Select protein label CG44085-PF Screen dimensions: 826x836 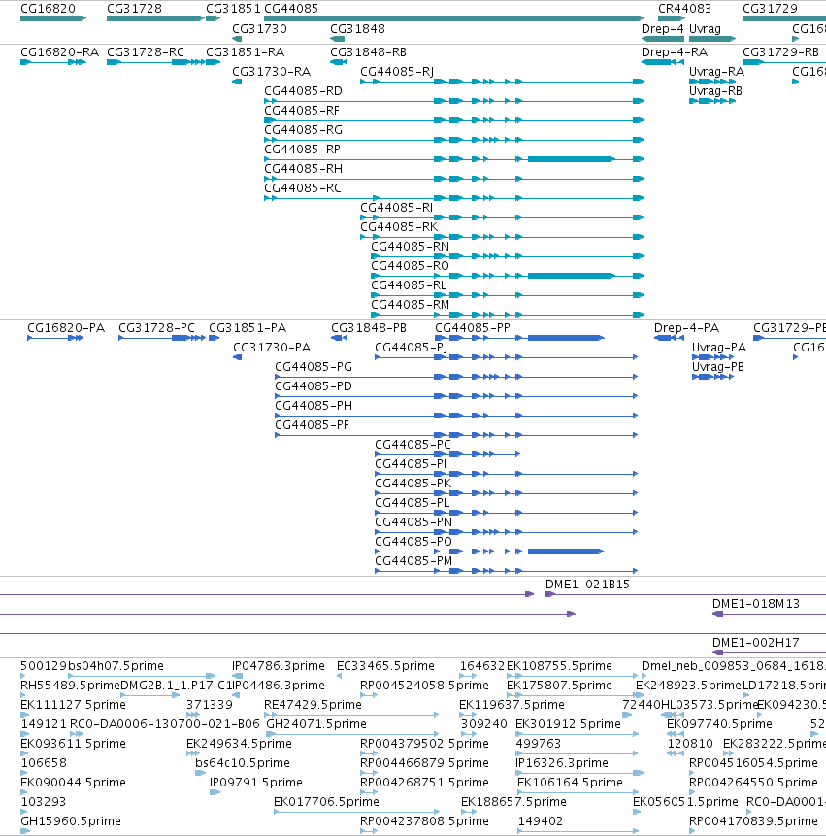point(312,425)
